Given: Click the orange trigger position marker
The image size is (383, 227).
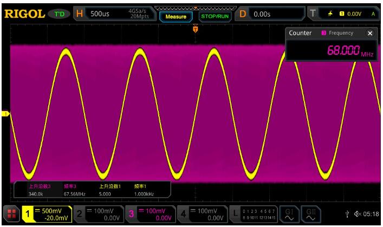Looking at the screenshot, I should click(196, 29).
